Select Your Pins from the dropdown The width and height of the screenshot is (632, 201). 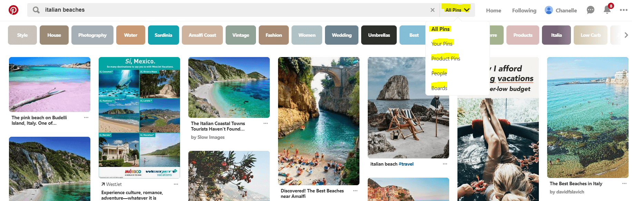tap(442, 44)
